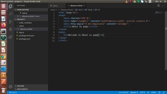
Task: Click the Chrome tray icon in top panel
Action: pos(134,2)
